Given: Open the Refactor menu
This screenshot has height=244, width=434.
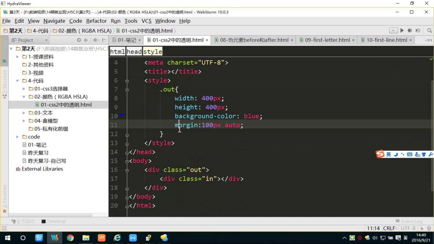Looking at the screenshot, I should (96, 21).
